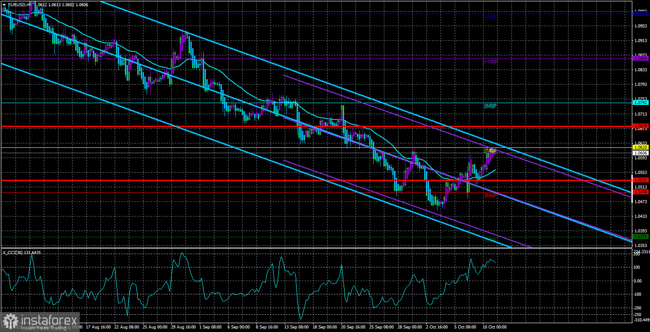Viewport: 650px width, 332px height.
Task: Click the 1.0393 price scale value
Action: click(641, 231)
